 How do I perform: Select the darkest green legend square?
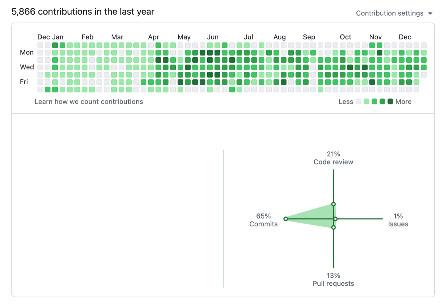tap(390, 101)
